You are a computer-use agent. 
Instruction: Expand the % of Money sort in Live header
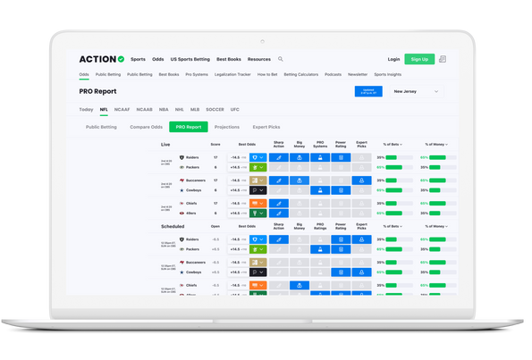436,145
